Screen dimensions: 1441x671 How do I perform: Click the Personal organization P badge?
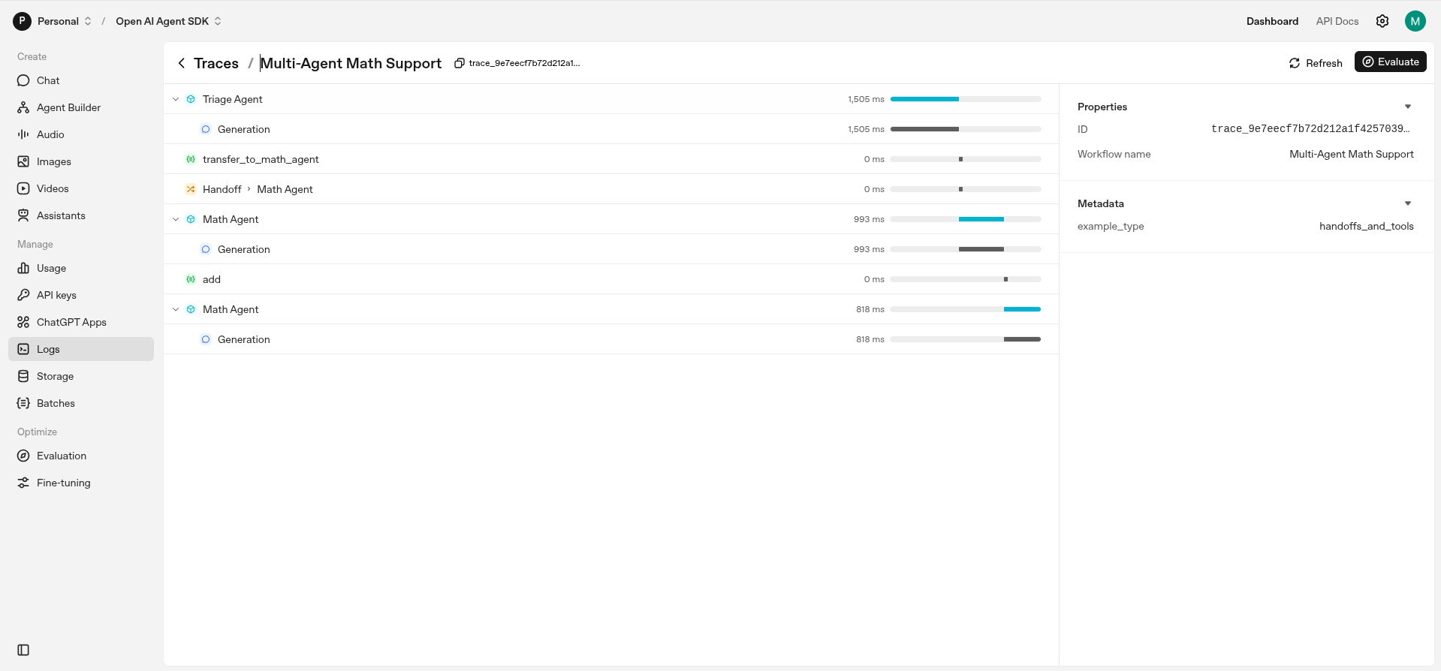coord(22,21)
